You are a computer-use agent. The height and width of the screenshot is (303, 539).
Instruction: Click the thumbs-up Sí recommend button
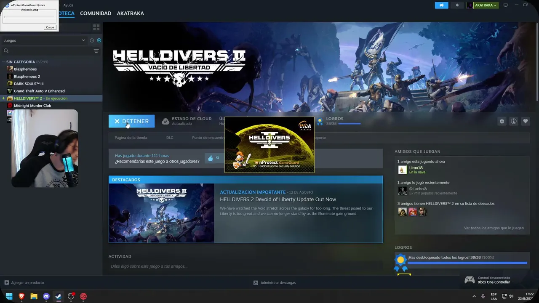click(x=213, y=158)
